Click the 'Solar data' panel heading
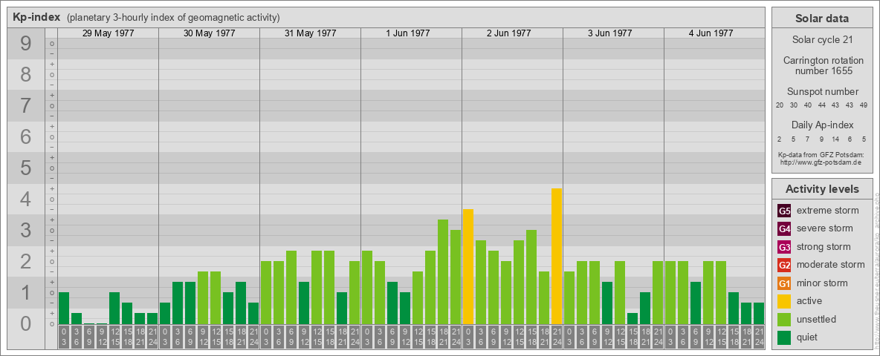This screenshot has height=356, width=880. [x=821, y=19]
